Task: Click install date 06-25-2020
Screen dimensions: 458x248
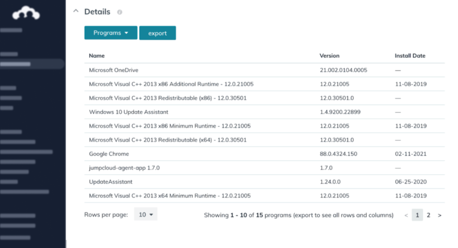Action: 411,182
